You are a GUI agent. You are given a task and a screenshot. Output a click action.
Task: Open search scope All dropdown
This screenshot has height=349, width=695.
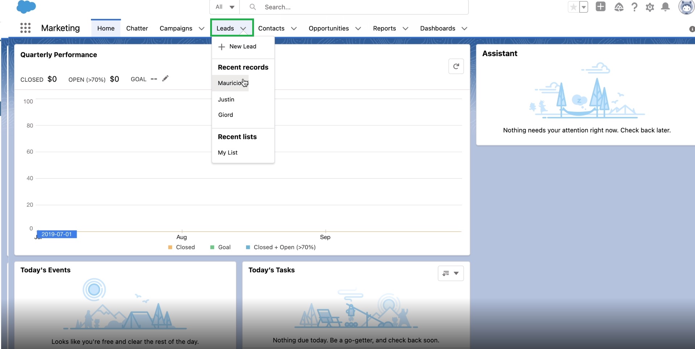(x=225, y=7)
